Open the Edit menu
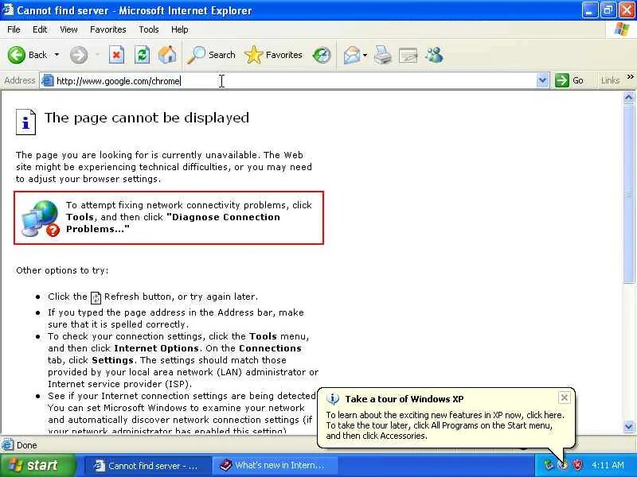 click(40, 29)
